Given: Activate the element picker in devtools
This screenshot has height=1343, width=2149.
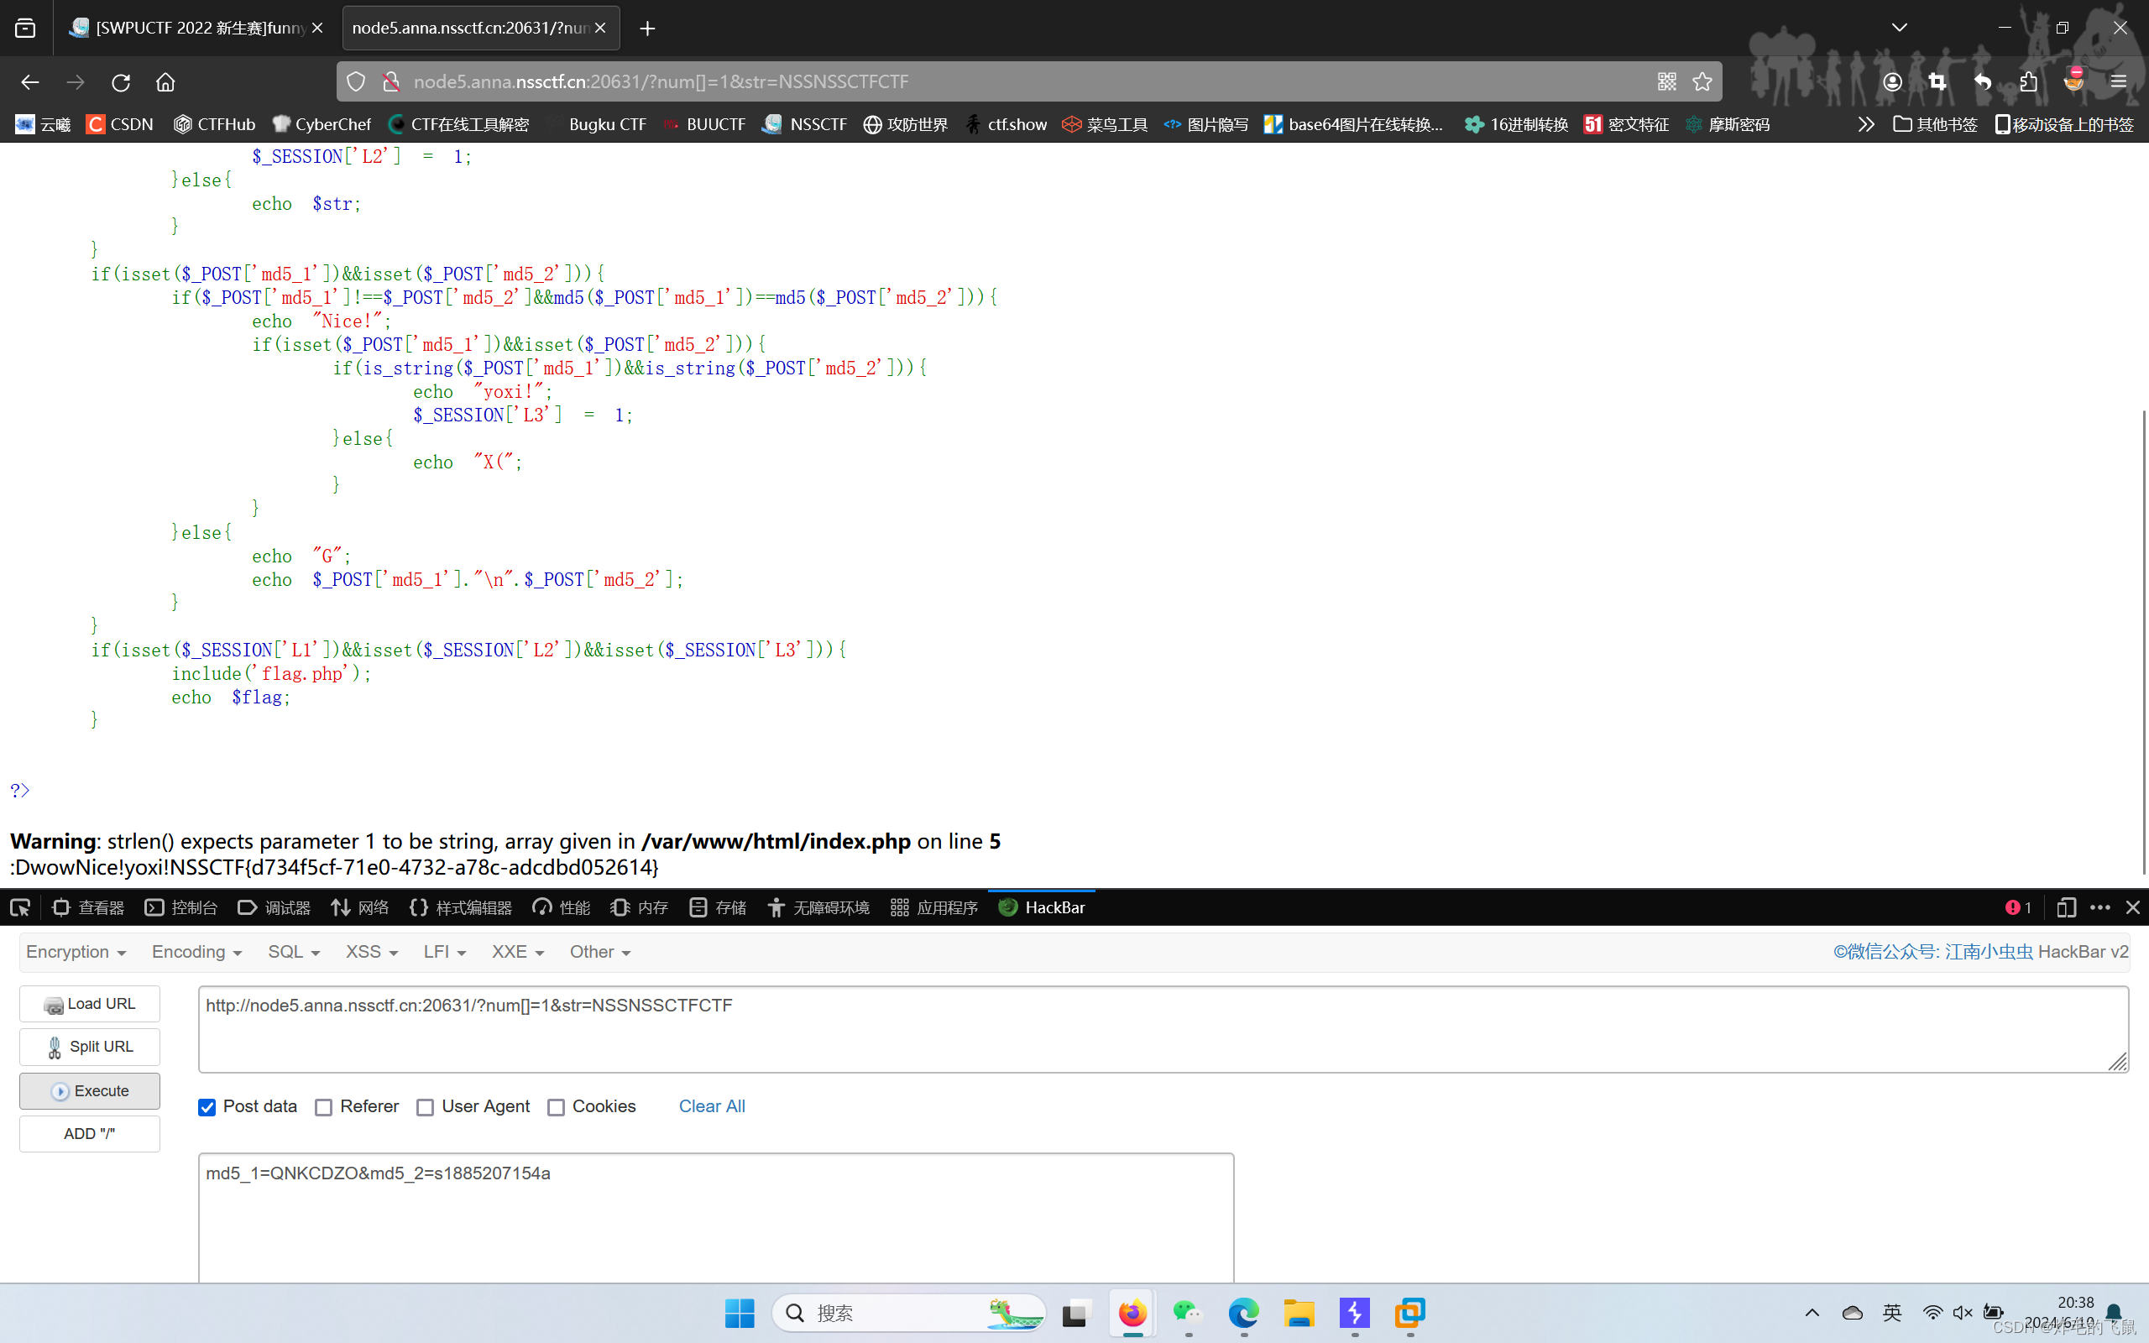Looking at the screenshot, I should [19, 907].
